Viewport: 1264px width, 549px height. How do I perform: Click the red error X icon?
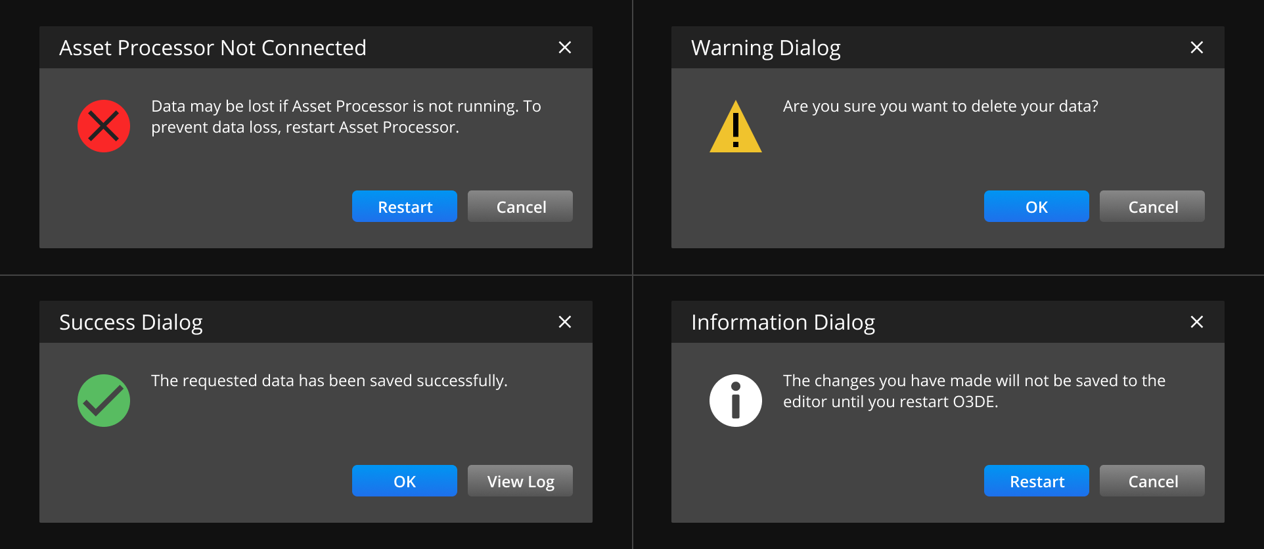tap(104, 126)
